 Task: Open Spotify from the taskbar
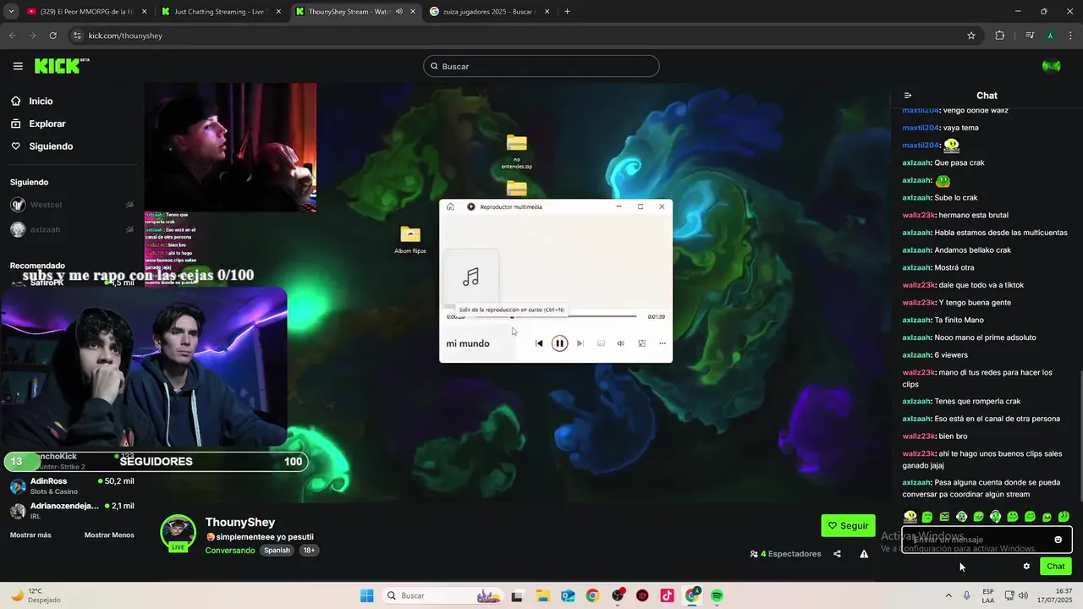[717, 595]
